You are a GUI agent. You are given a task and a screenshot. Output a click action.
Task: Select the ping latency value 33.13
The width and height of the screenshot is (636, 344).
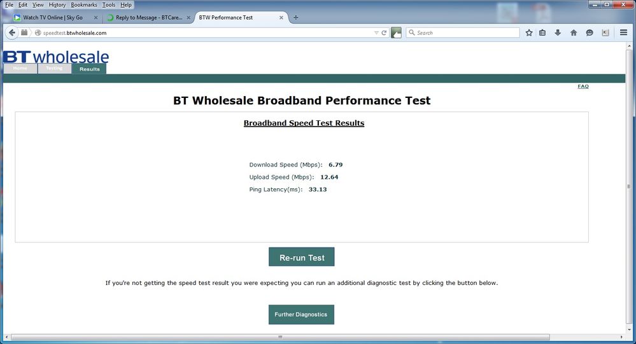(x=318, y=189)
